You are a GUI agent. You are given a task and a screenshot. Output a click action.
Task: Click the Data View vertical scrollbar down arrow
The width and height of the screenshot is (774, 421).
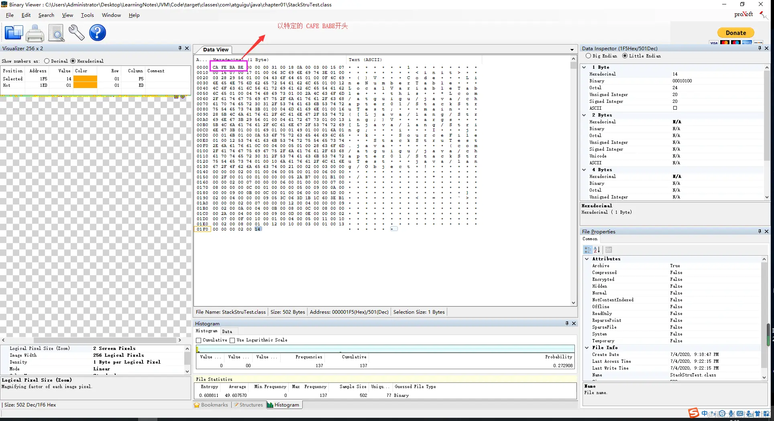coord(573,303)
